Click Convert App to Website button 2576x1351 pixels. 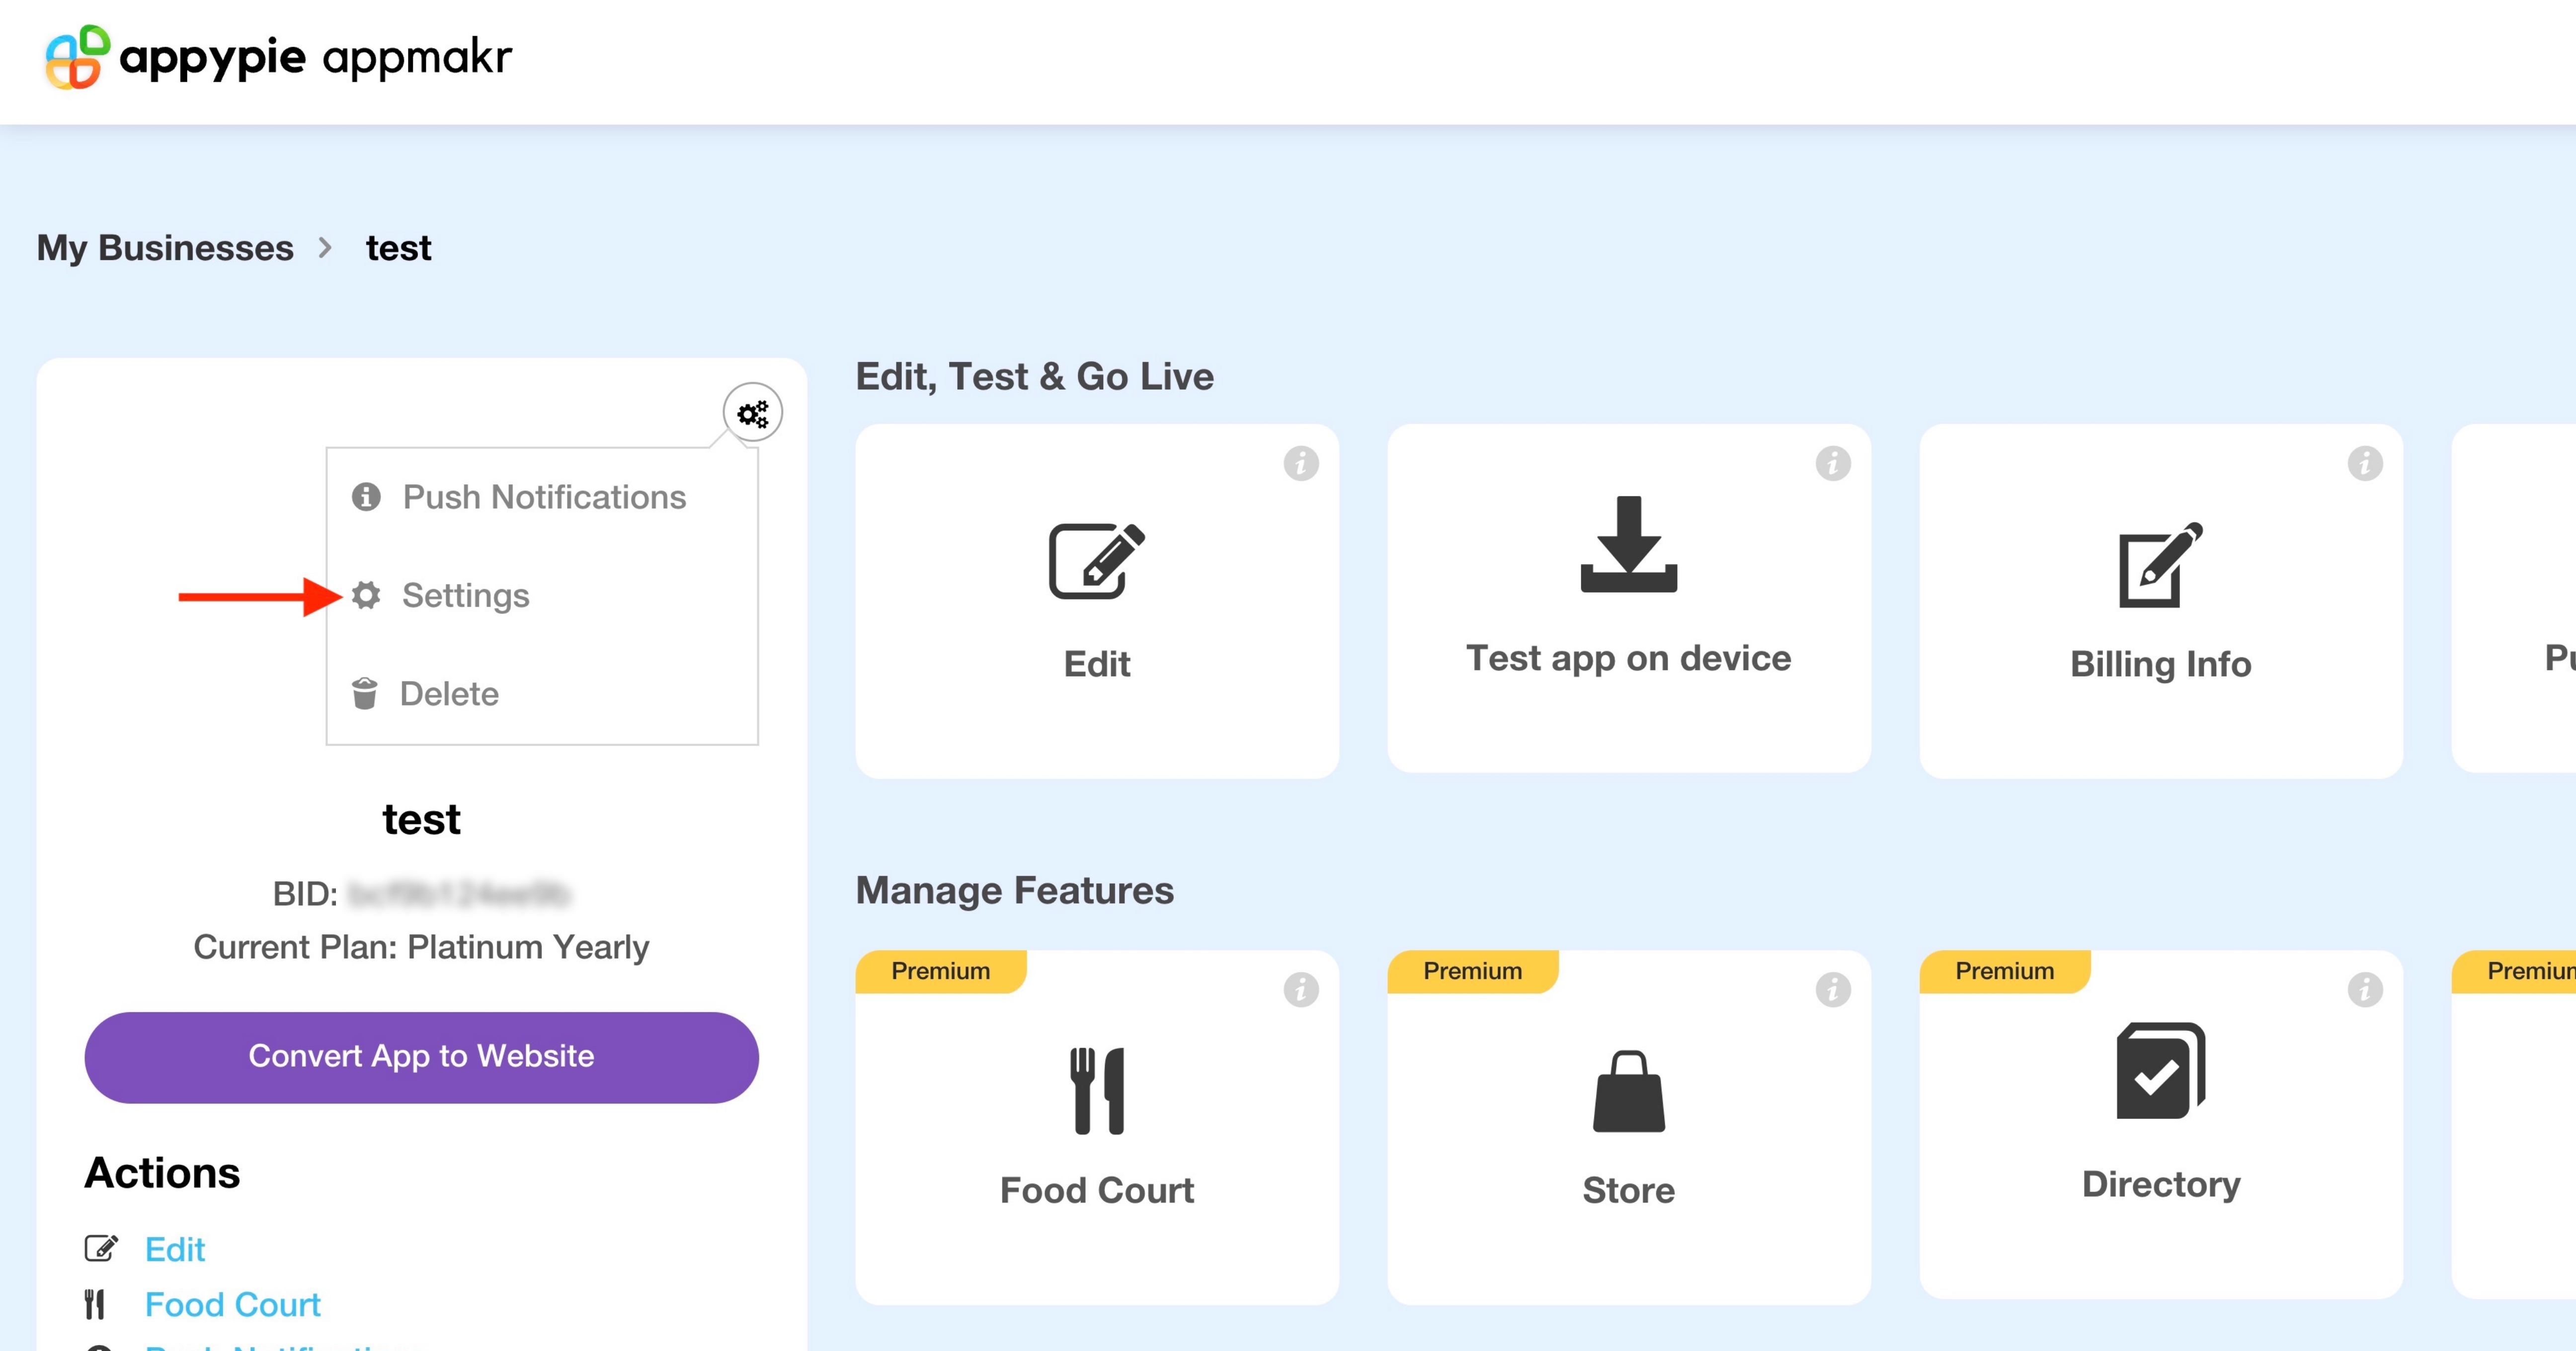click(421, 1057)
